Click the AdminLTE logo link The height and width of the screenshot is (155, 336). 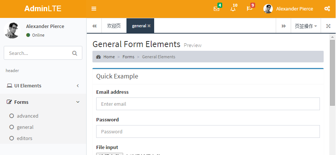[x=43, y=9]
